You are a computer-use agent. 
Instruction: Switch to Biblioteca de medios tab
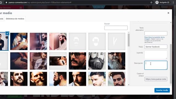click(15, 19)
